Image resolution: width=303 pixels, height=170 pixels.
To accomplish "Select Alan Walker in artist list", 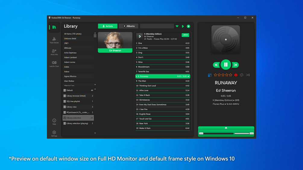I will coord(78,81).
